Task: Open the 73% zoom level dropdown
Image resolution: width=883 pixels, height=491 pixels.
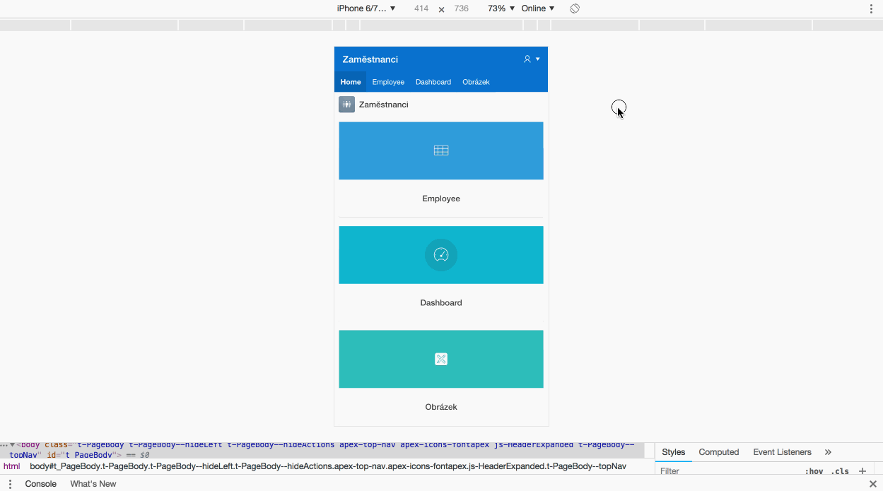Action: coord(501,8)
